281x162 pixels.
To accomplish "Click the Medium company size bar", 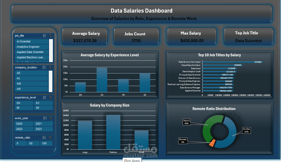I will tap(113, 132).
